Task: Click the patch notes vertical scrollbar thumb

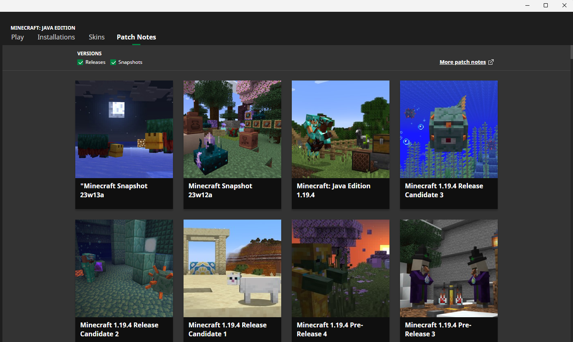Action: [571, 52]
